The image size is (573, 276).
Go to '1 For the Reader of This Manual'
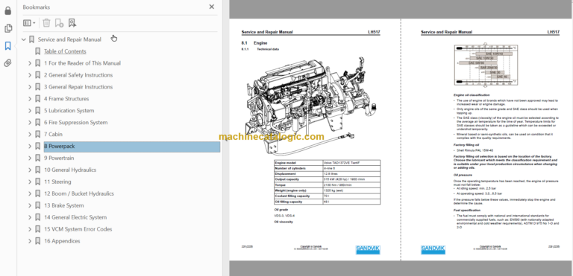click(x=82, y=63)
